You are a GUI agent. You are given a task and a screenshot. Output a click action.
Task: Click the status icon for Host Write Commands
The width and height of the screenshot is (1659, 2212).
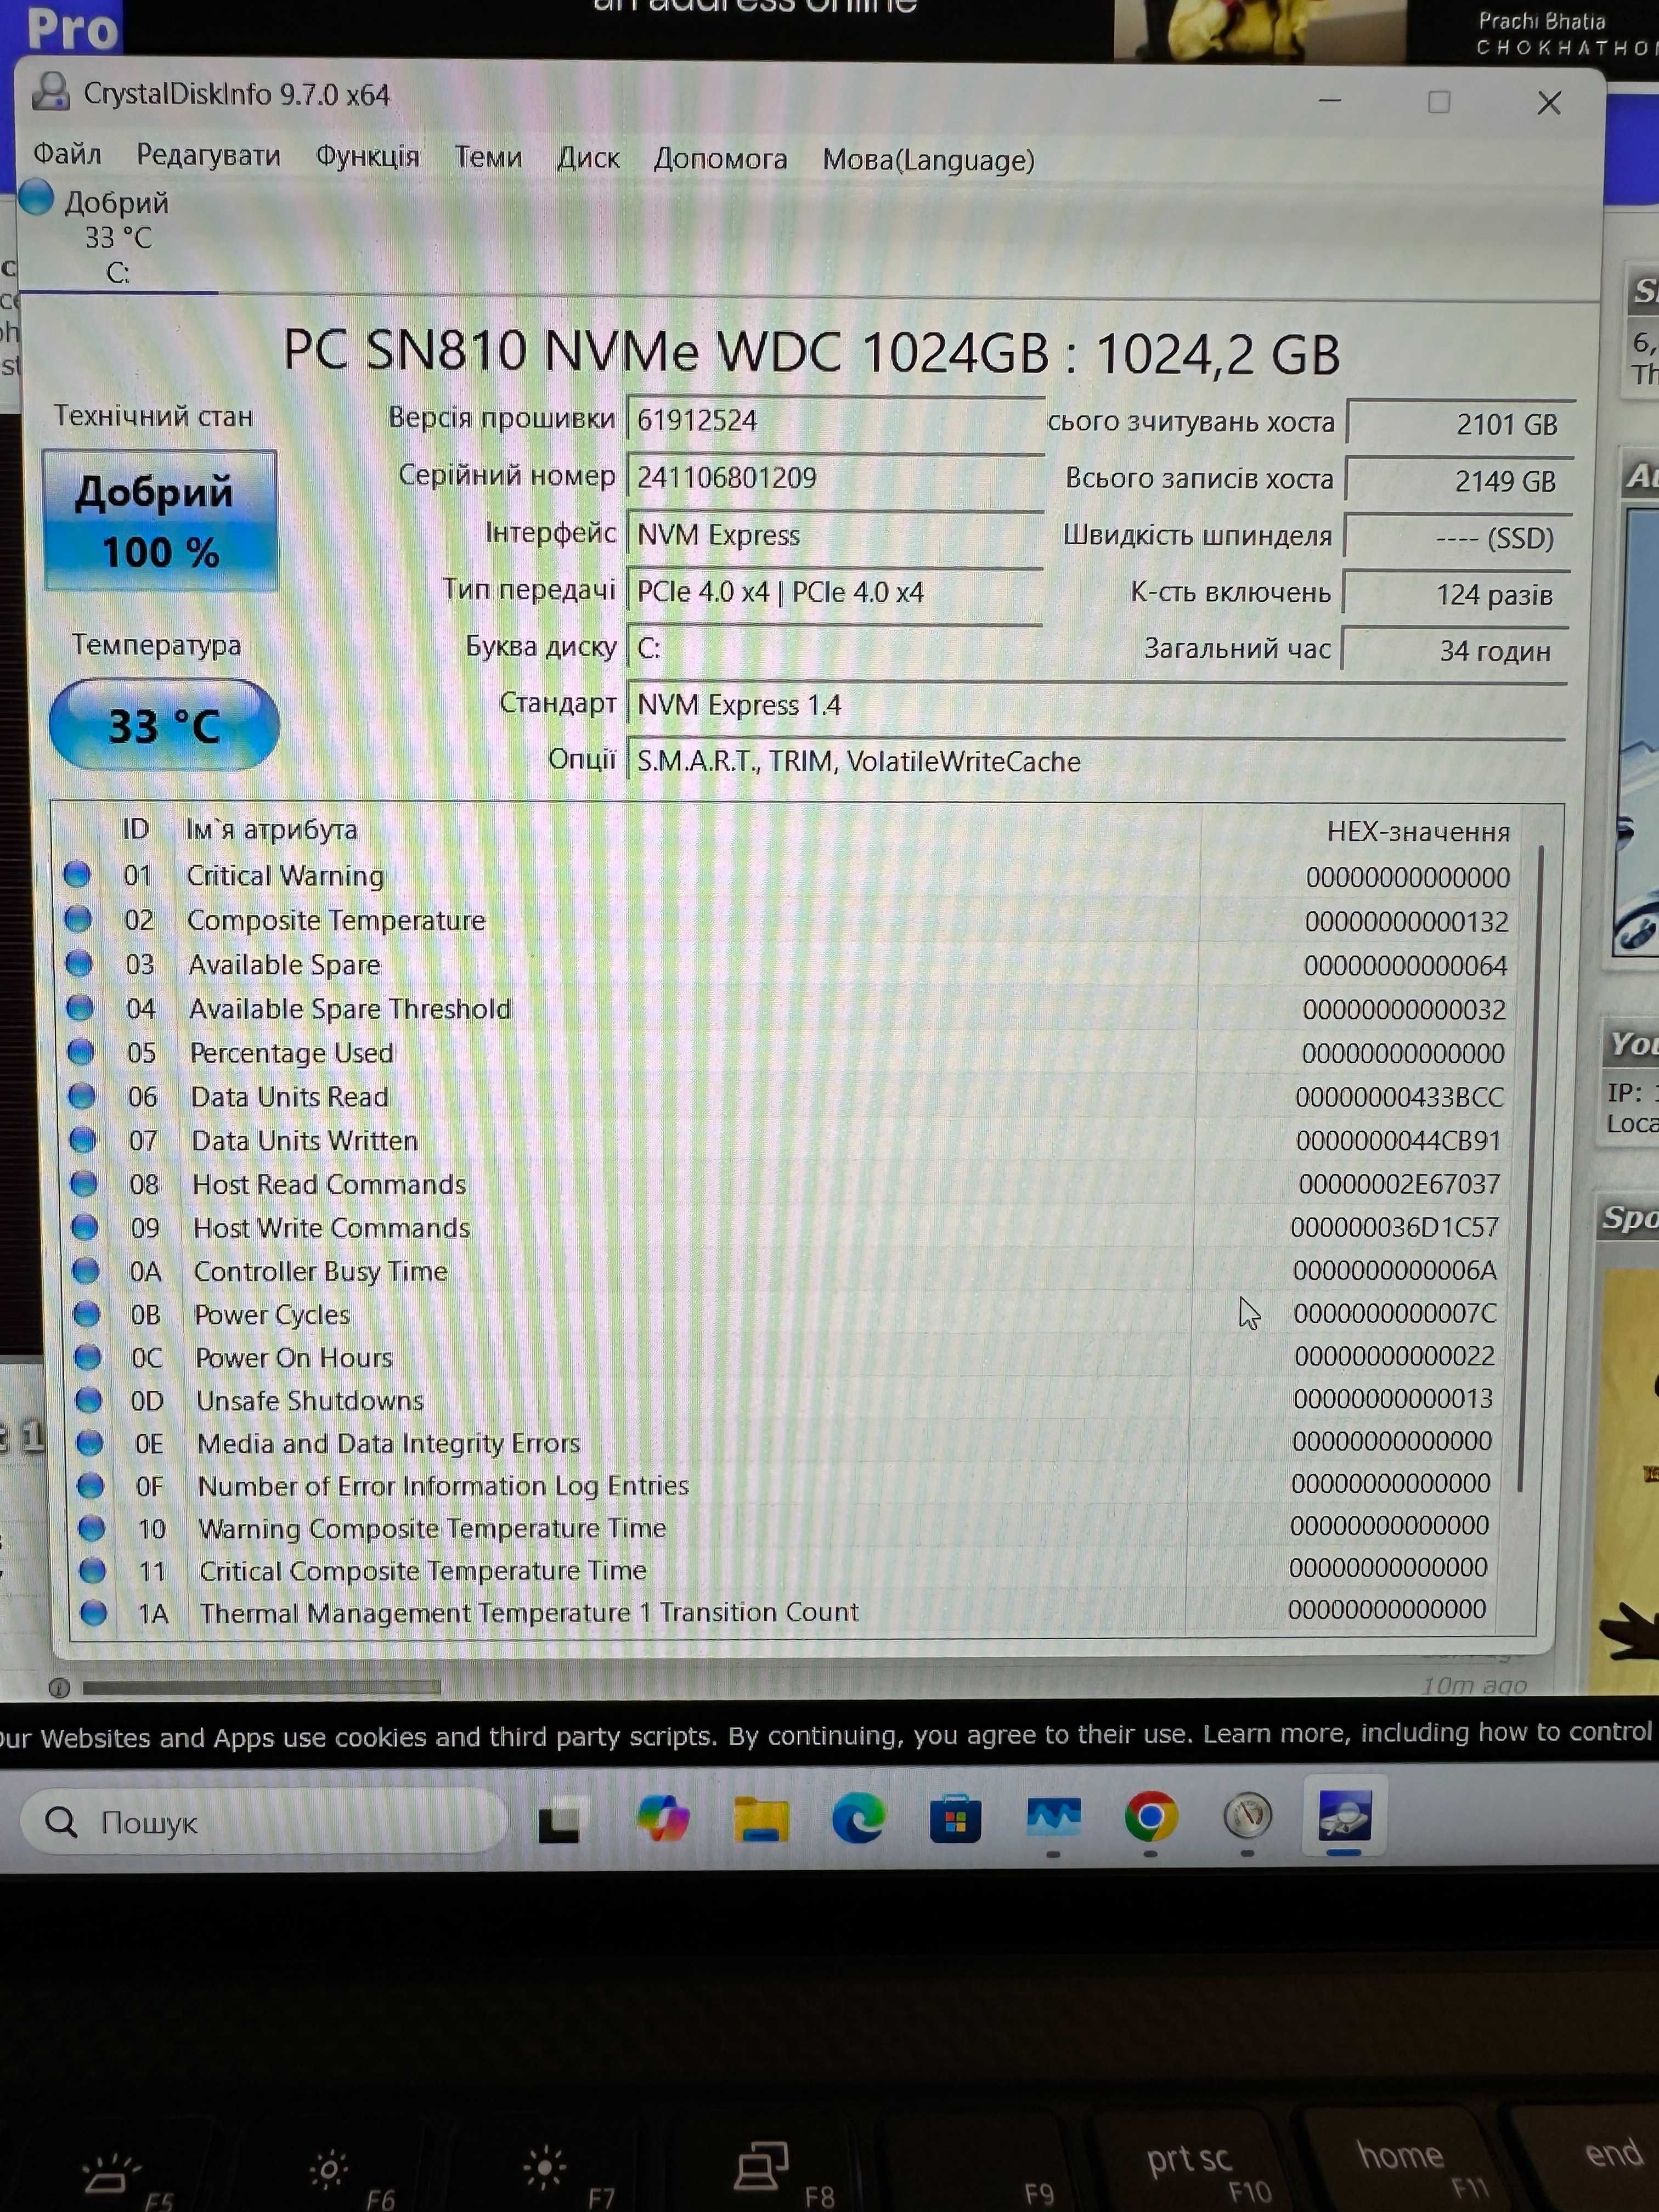click(85, 1226)
